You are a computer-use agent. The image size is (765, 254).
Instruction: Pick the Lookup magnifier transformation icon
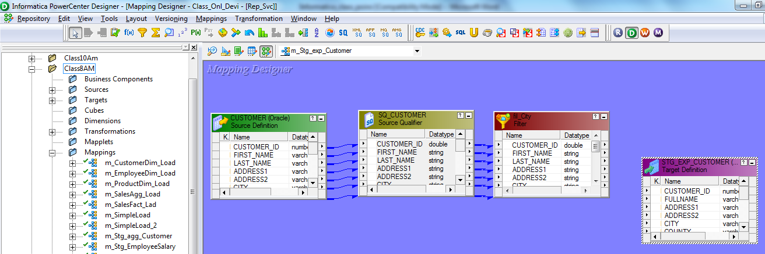coord(169,33)
